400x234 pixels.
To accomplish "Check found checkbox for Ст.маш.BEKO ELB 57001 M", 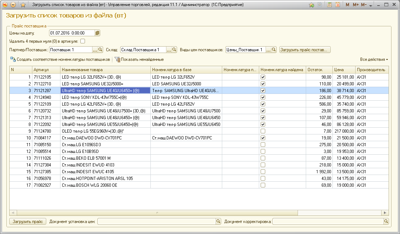I will (x=263, y=158).
